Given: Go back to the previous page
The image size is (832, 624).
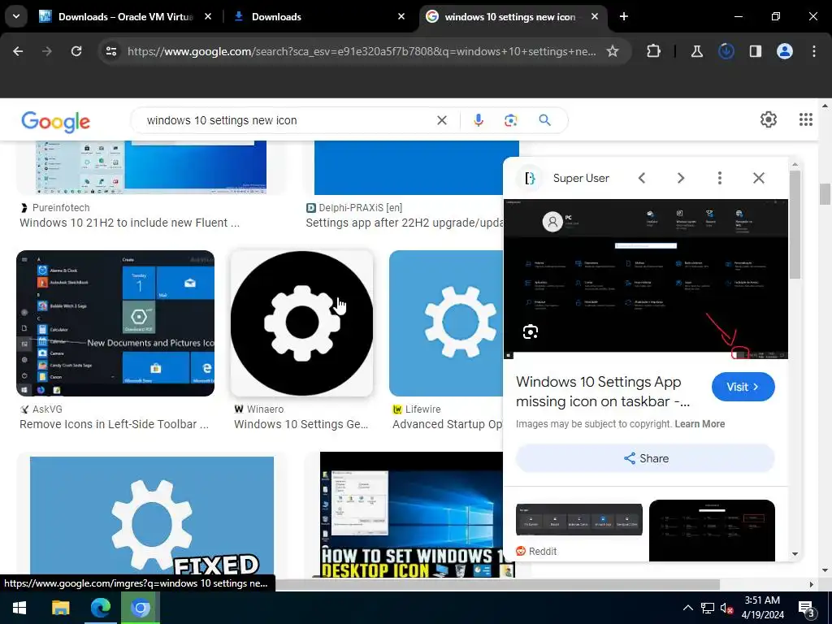Looking at the screenshot, I should coord(18,51).
